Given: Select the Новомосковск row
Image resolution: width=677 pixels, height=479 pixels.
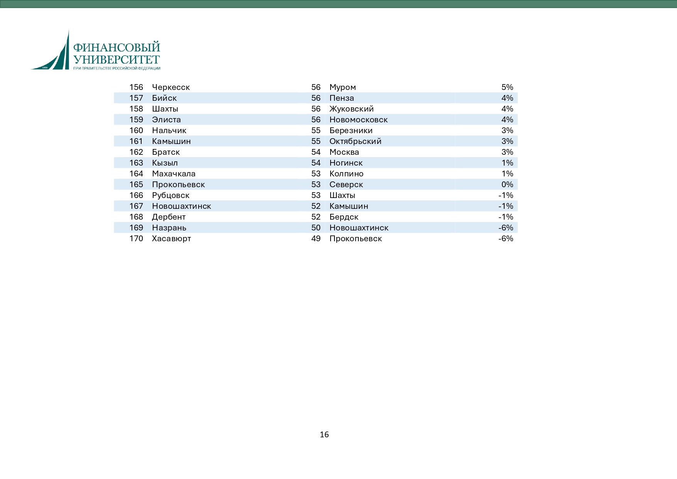Looking at the screenshot, I should [316, 120].
